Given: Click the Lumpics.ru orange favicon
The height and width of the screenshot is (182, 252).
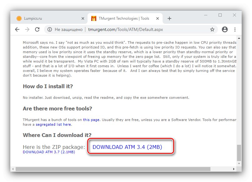Looking at the screenshot, I should [x=19, y=18].
